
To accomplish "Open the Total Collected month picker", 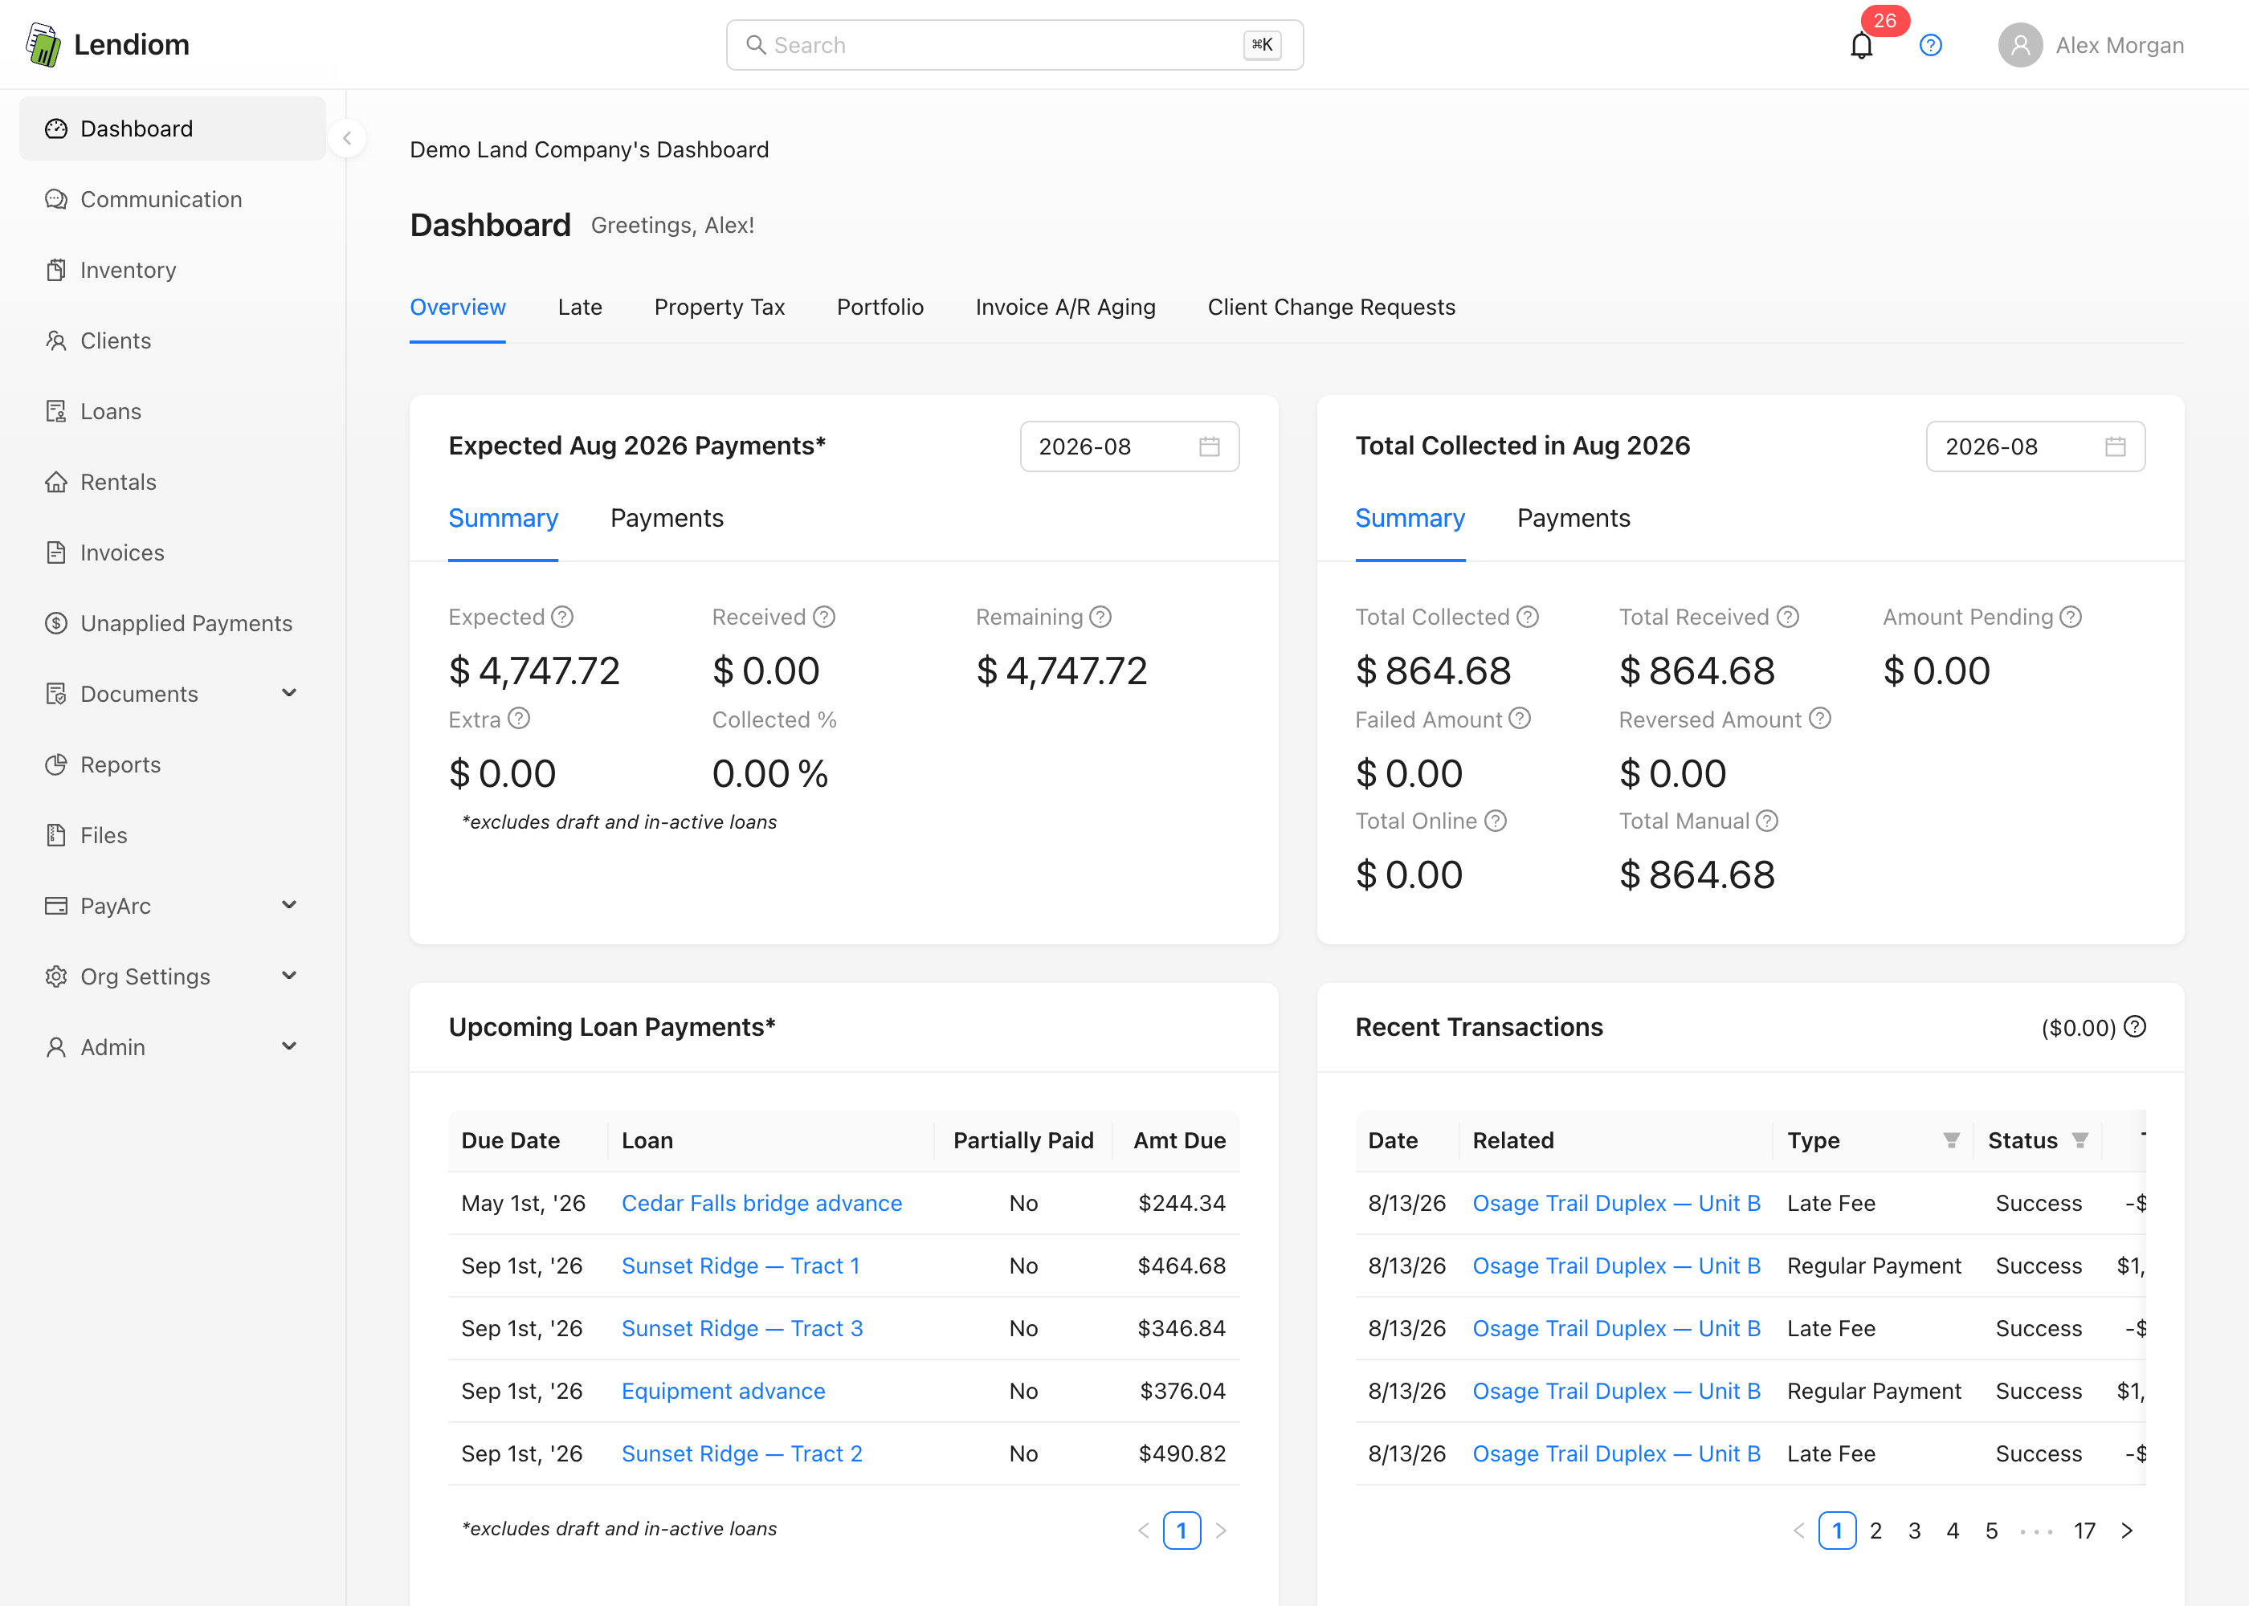I will coord(2035,447).
